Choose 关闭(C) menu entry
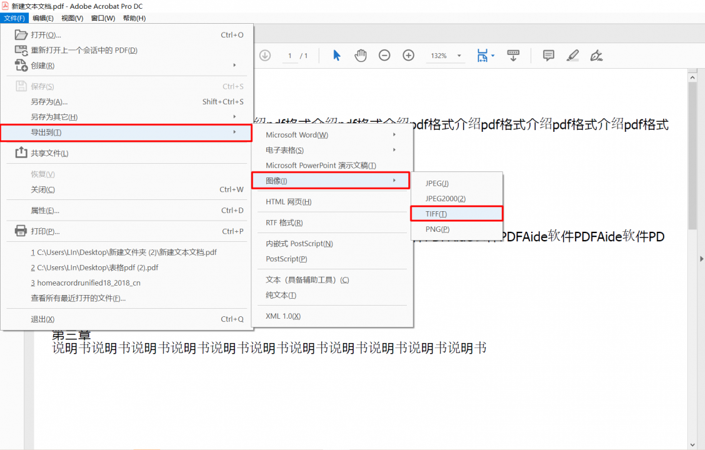The image size is (705, 450). coord(127,189)
